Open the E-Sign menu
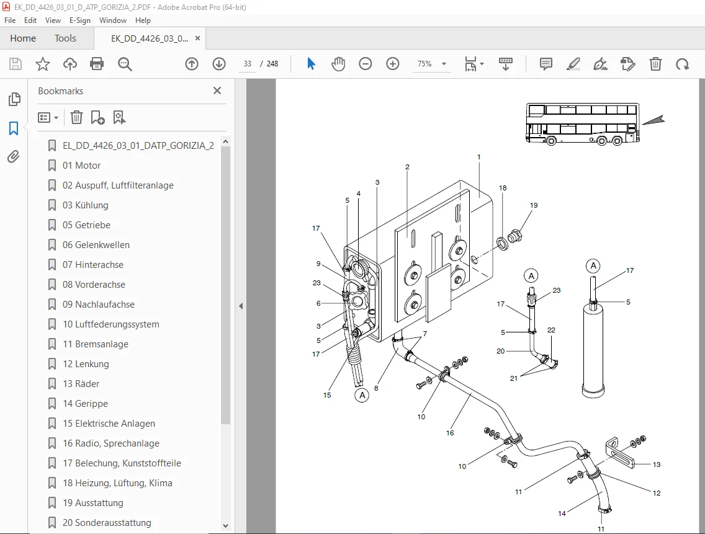The height and width of the screenshot is (534, 705). (80, 20)
